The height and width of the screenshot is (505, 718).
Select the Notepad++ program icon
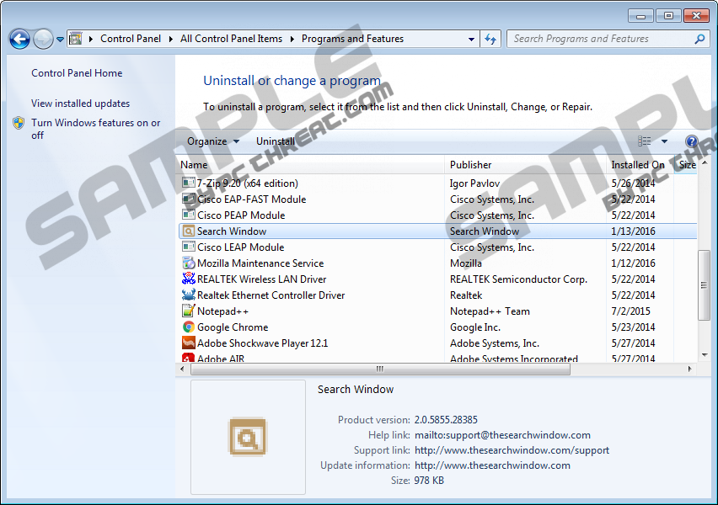[x=189, y=311]
